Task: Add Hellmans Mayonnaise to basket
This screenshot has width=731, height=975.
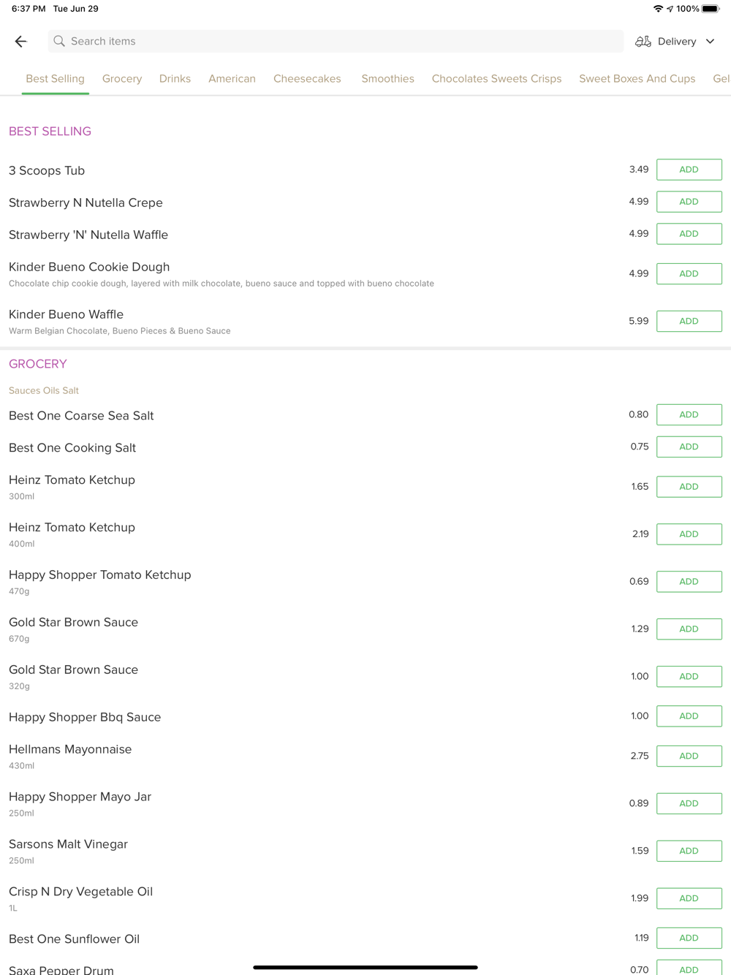Action: 689,756
